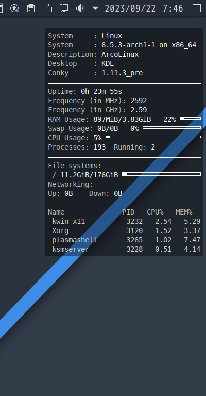Click the ArcoLinux description text
Screen dimensions: 206x396
click(120, 54)
